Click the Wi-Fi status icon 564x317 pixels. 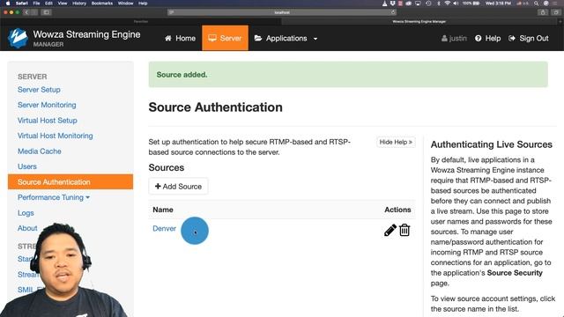[x=447, y=4]
